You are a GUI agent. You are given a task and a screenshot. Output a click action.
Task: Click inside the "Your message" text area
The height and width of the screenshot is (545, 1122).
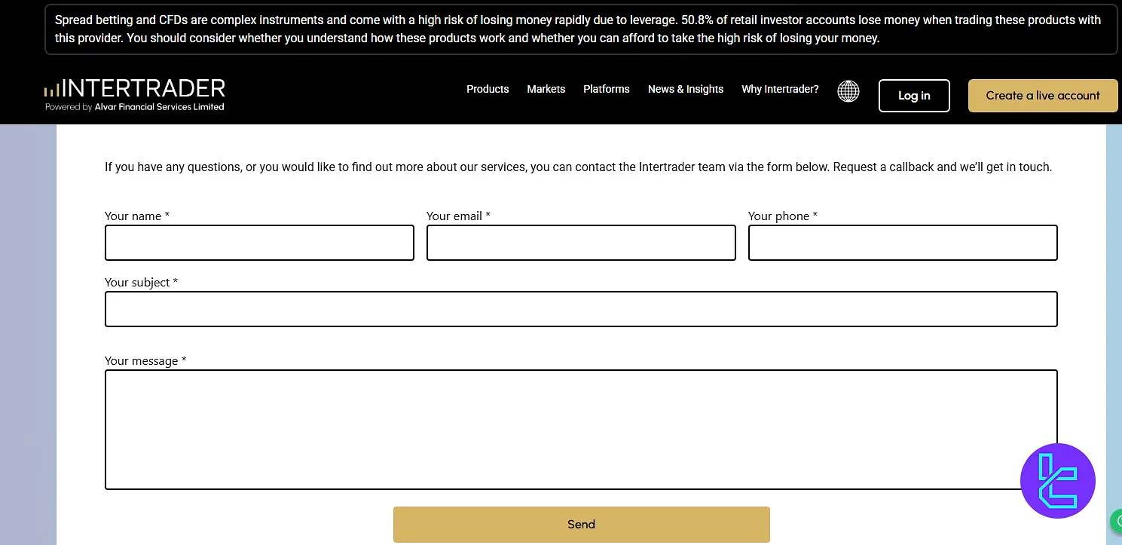coord(581,430)
